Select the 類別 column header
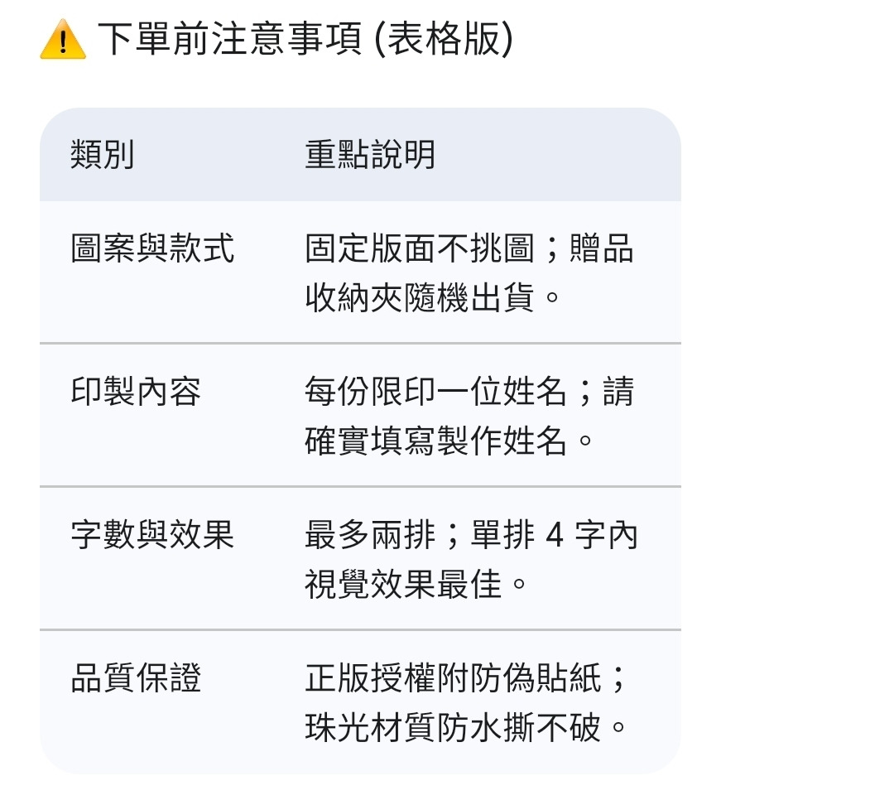Viewport: 894px width, 800px height. 103,155
